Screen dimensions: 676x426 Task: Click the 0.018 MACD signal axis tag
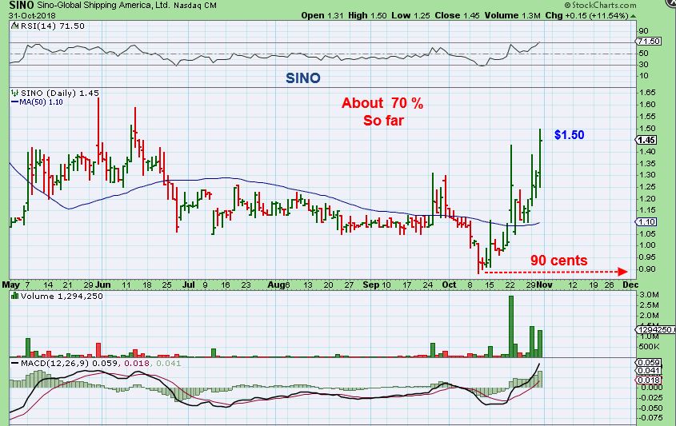pos(649,380)
